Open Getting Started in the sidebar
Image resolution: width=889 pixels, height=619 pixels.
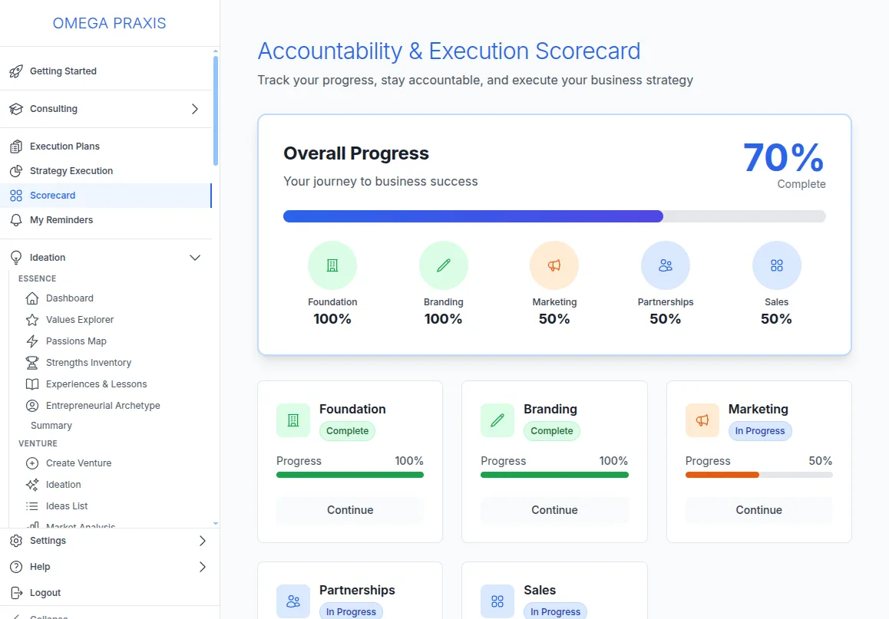105,71
